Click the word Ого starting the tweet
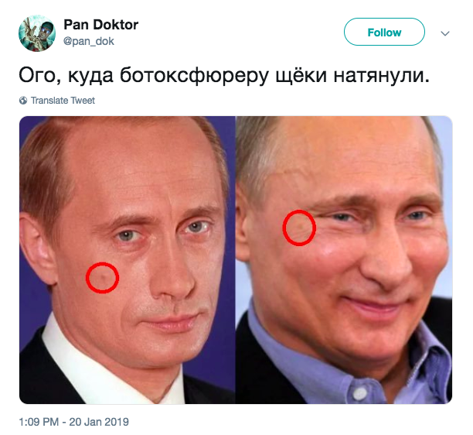Screen dimensions: 473x435 click(37, 76)
